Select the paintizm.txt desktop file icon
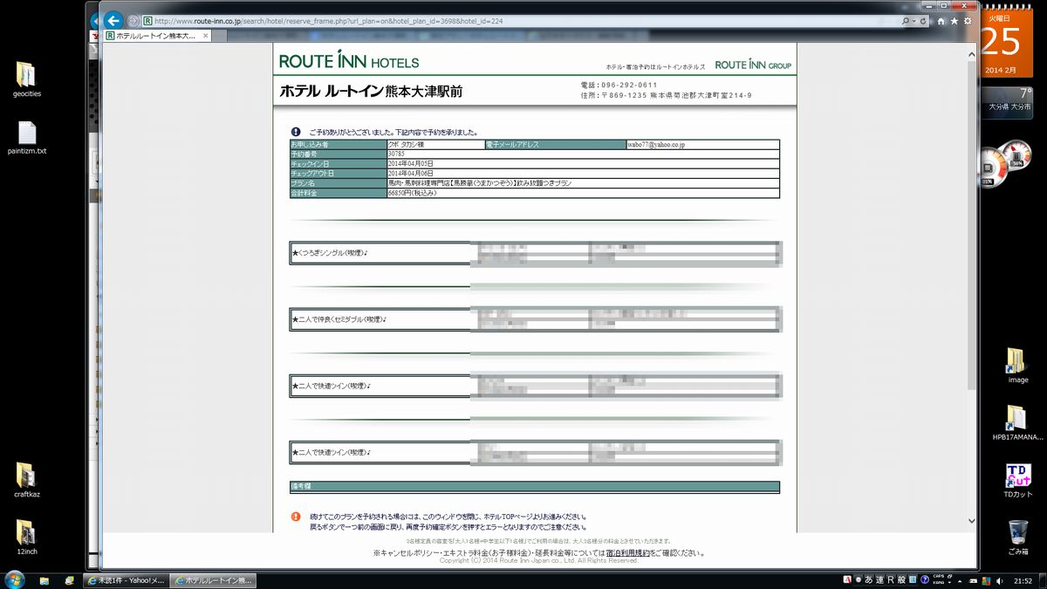 tap(27, 137)
